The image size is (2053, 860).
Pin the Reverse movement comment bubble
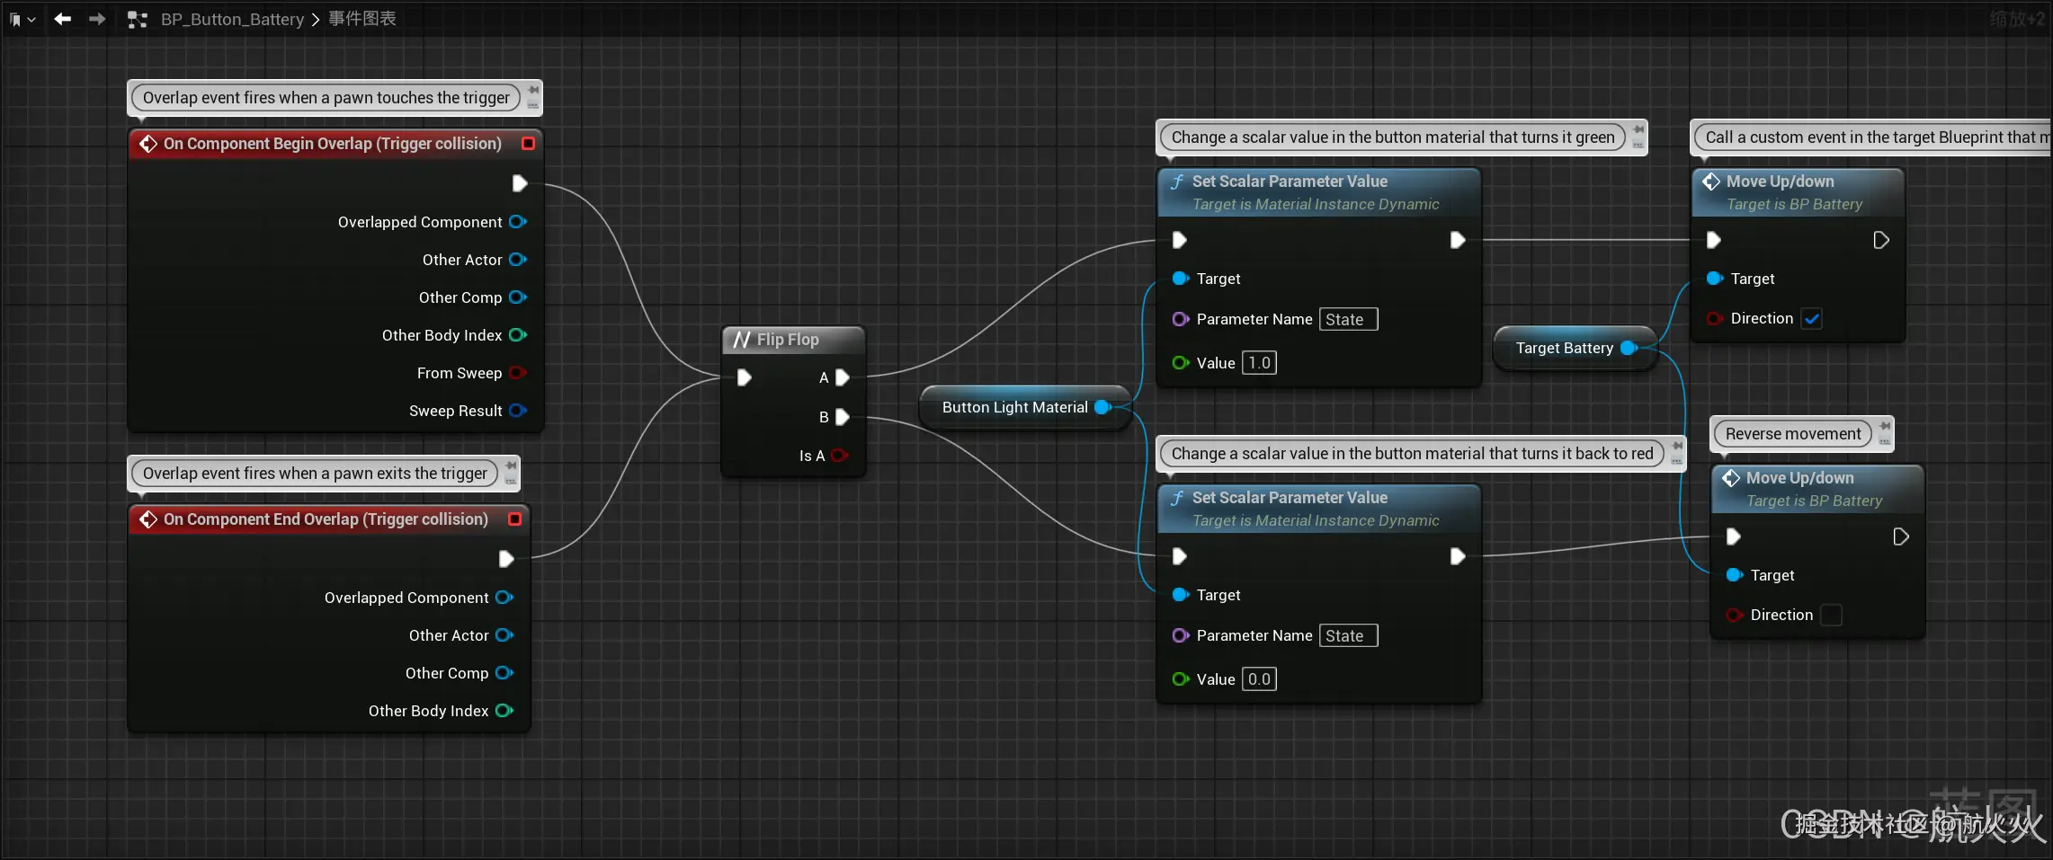(x=1885, y=426)
